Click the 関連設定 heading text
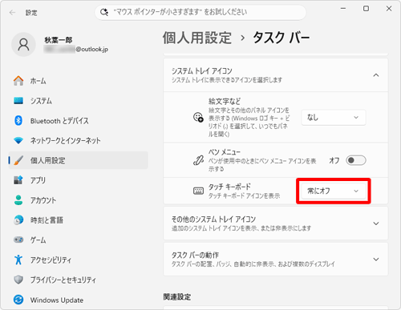 177,296
